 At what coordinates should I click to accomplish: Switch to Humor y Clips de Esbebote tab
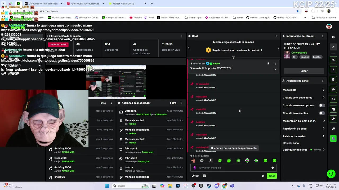[x=43, y=4]
